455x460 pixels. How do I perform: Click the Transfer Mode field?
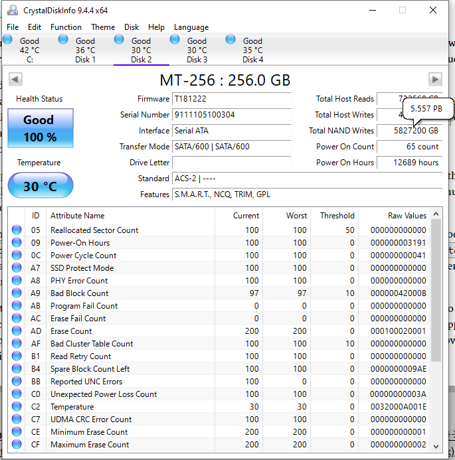coord(231,147)
